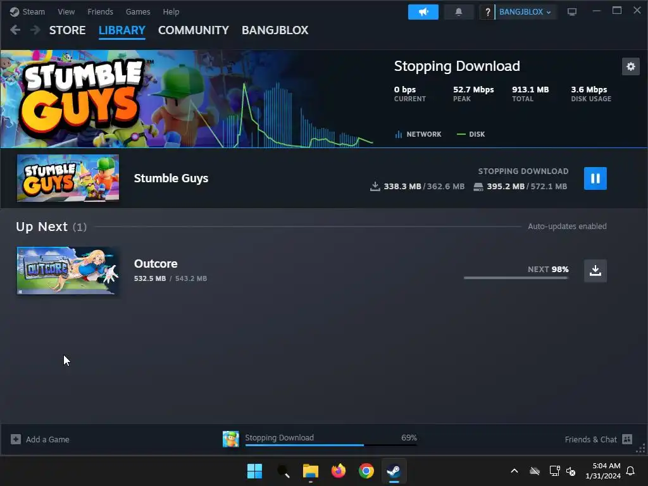Image resolution: width=648 pixels, height=486 pixels.
Task: Click the Add a Game plus icon
Action: point(16,439)
